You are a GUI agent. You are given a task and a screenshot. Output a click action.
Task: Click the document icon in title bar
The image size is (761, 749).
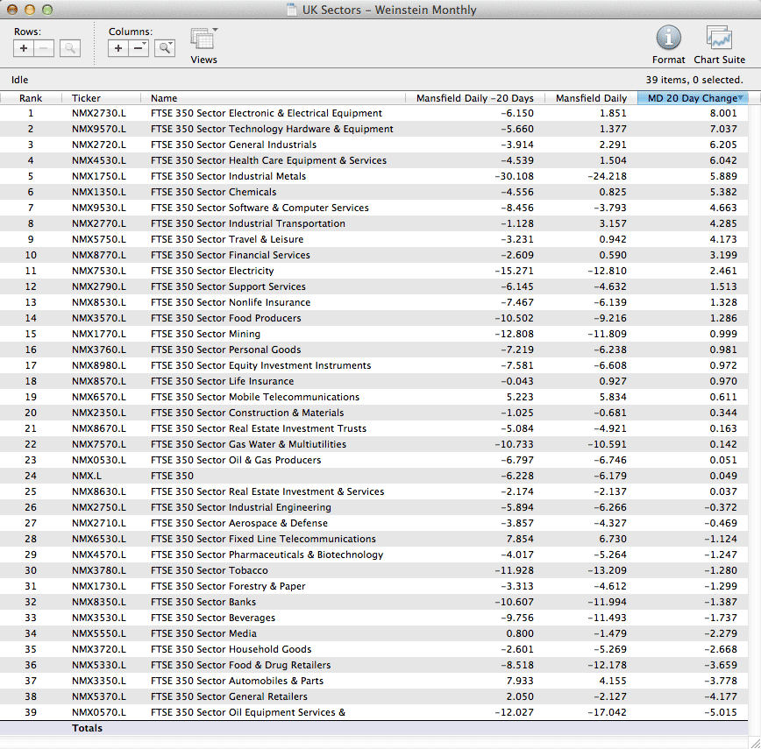pyautogui.click(x=292, y=11)
